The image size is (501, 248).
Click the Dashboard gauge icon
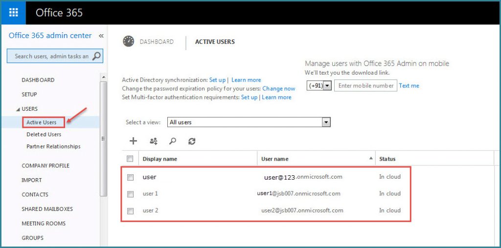[x=129, y=41]
